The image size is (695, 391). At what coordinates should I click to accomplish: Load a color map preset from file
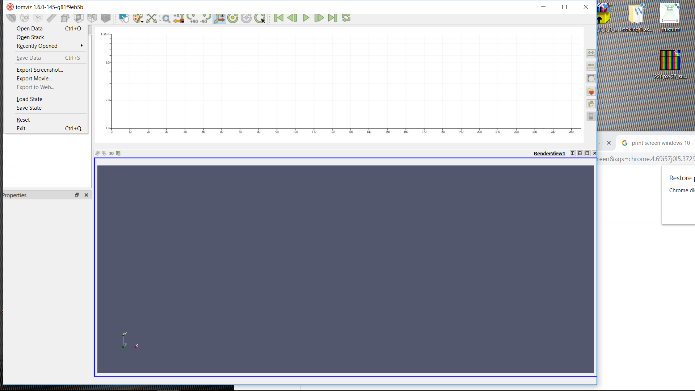(x=591, y=104)
